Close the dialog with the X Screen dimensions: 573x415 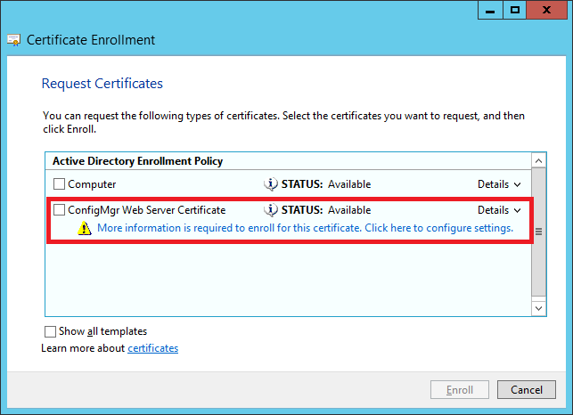pyautogui.click(x=546, y=10)
